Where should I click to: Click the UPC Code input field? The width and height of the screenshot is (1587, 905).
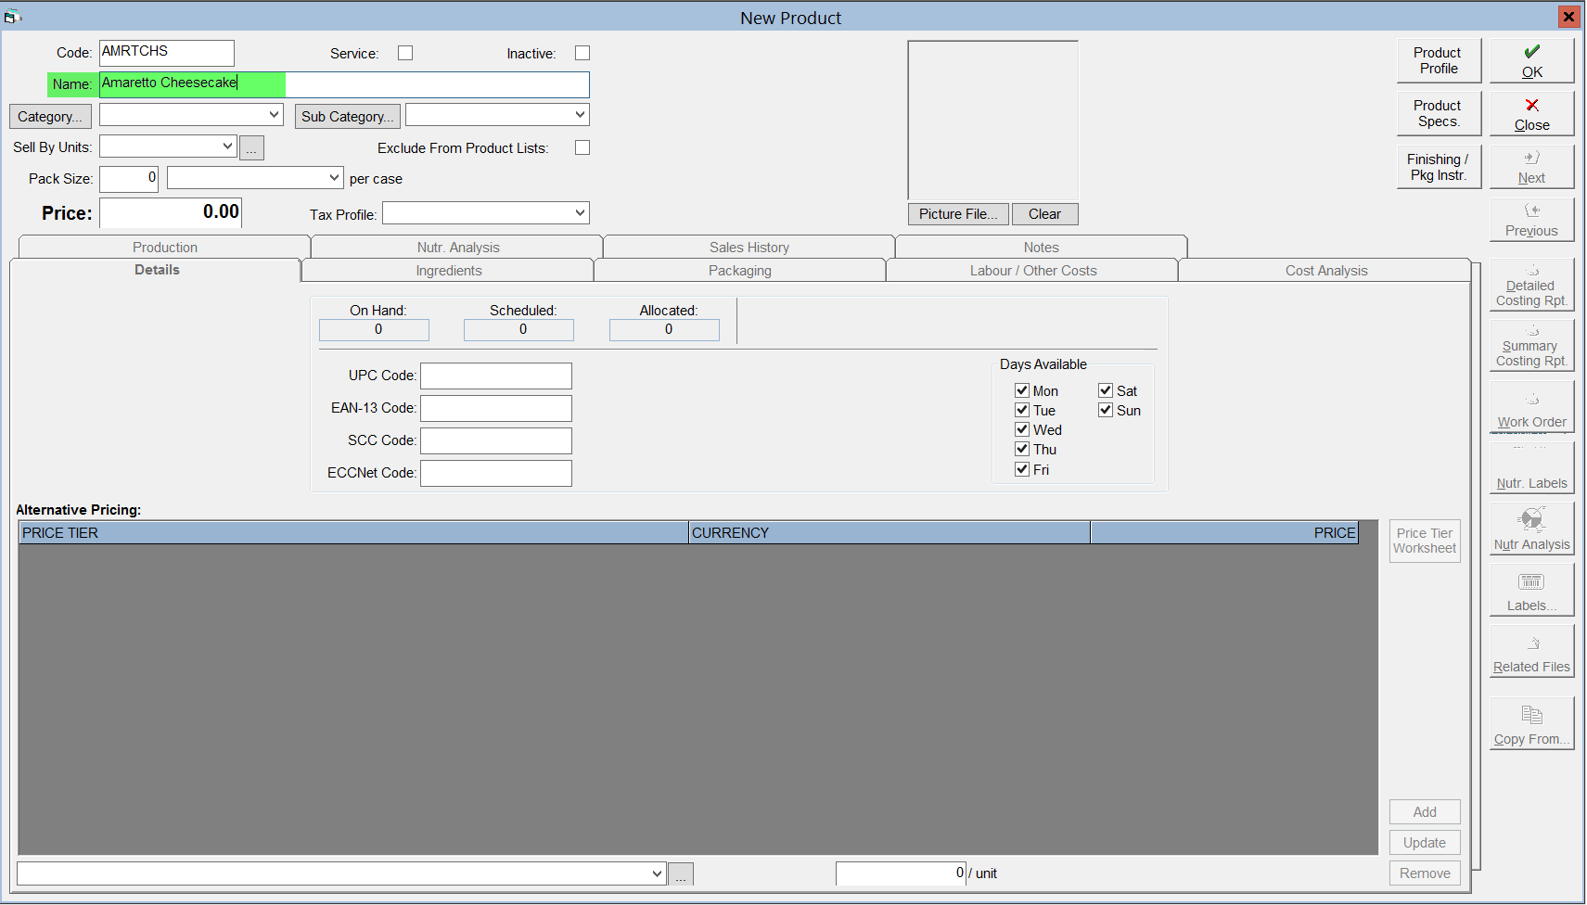496,376
